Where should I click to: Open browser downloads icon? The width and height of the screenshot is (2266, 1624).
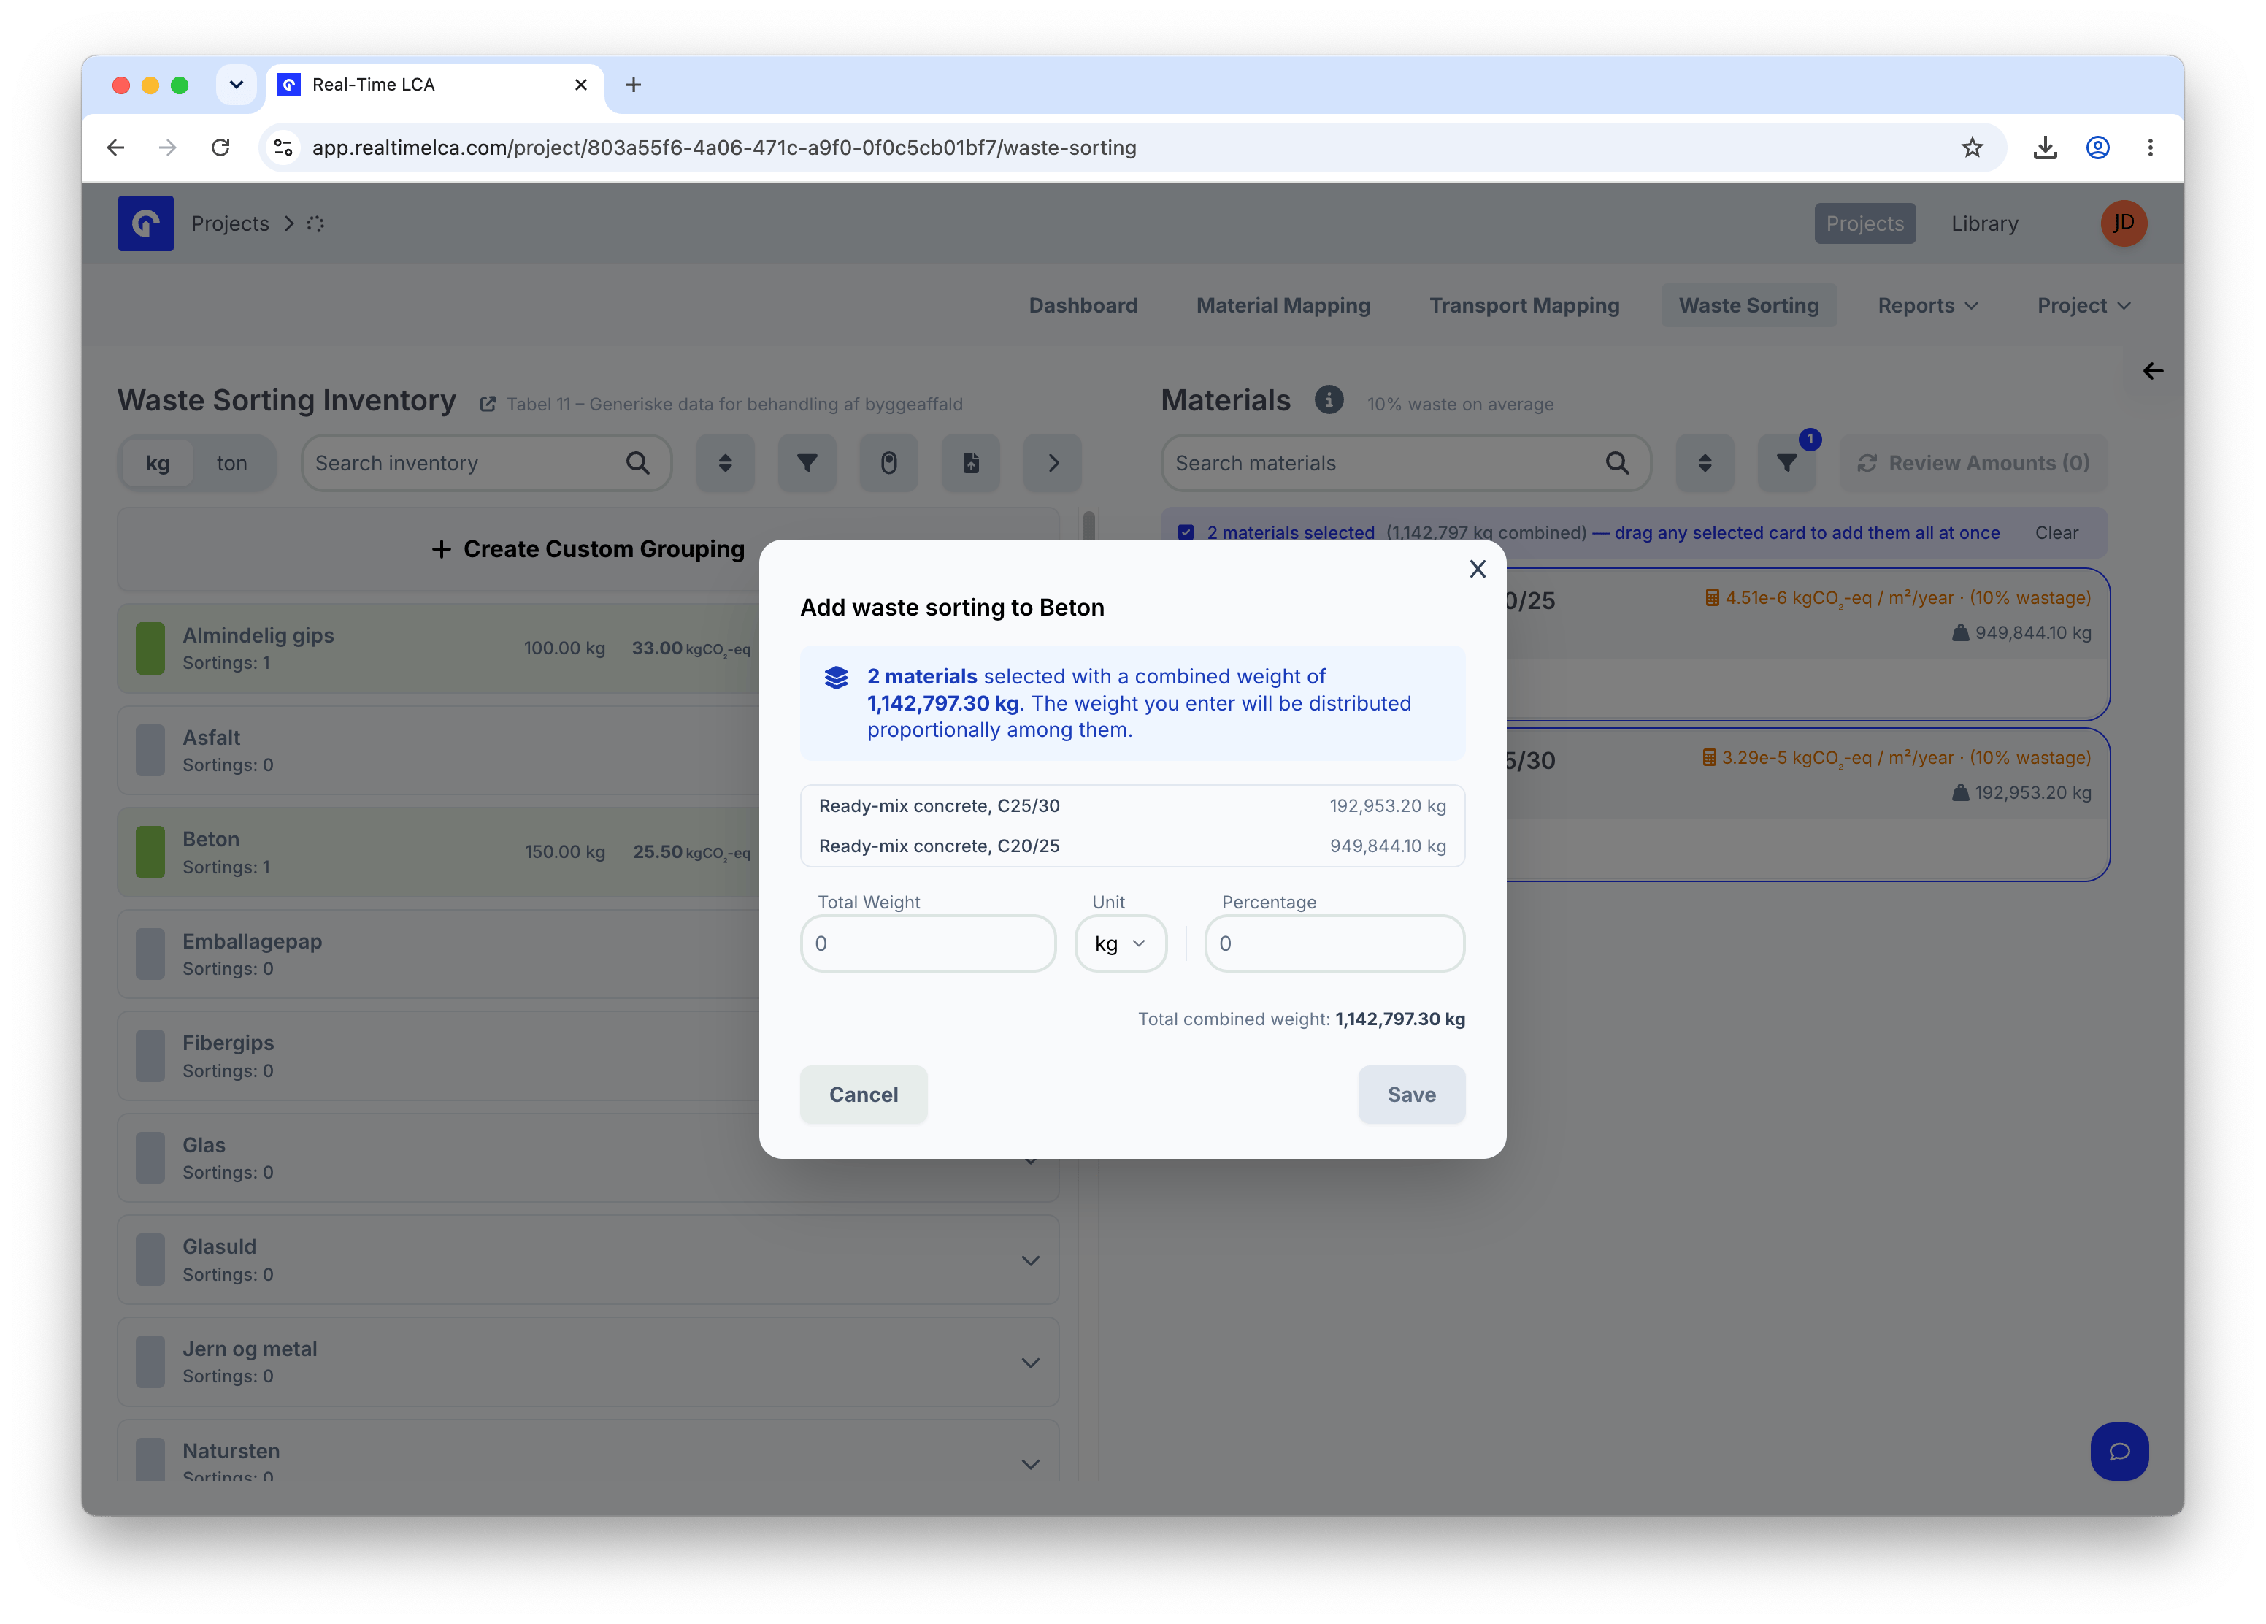pyautogui.click(x=2044, y=147)
